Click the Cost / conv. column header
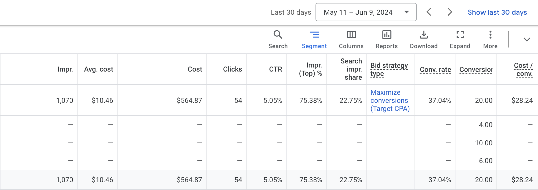Viewport: 538px width, 190px height. click(x=523, y=69)
